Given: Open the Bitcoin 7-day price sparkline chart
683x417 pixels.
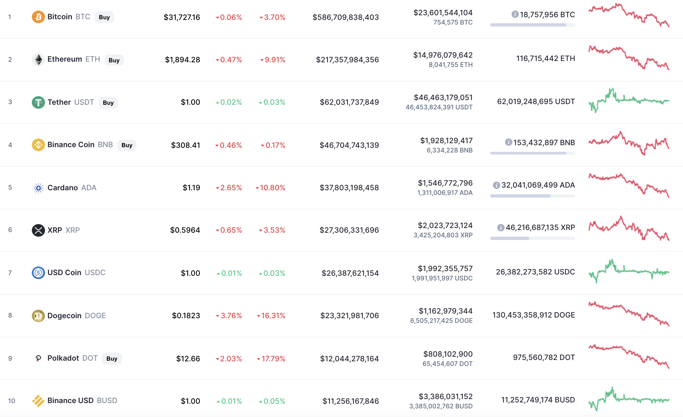Looking at the screenshot, I should (x=629, y=15).
